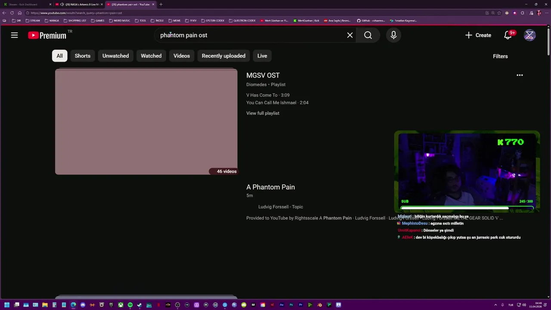Open Epic Games launcher from taskbar
The image size is (551, 310).
coord(111,305)
